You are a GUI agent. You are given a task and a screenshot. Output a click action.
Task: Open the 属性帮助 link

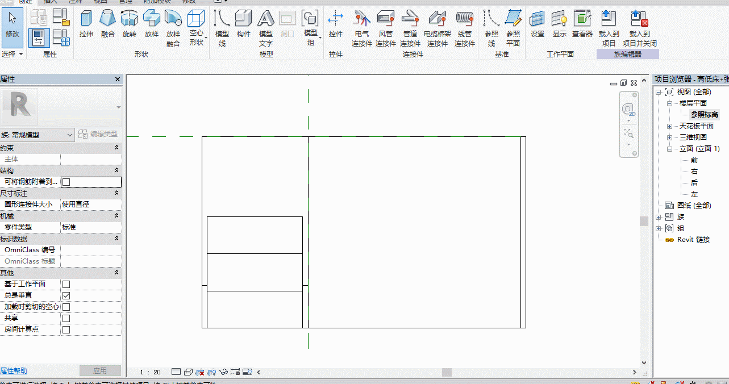(x=14, y=371)
